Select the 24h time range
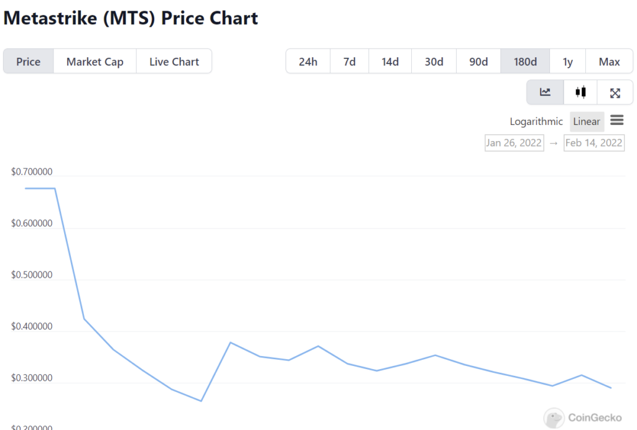This screenshot has width=637, height=430. [x=308, y=62]
